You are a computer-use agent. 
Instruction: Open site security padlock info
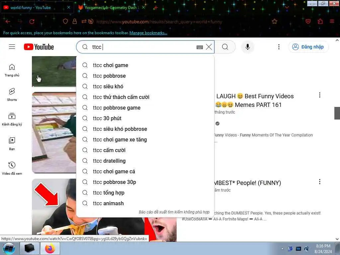pyautogui.click(x=75, y=21)
